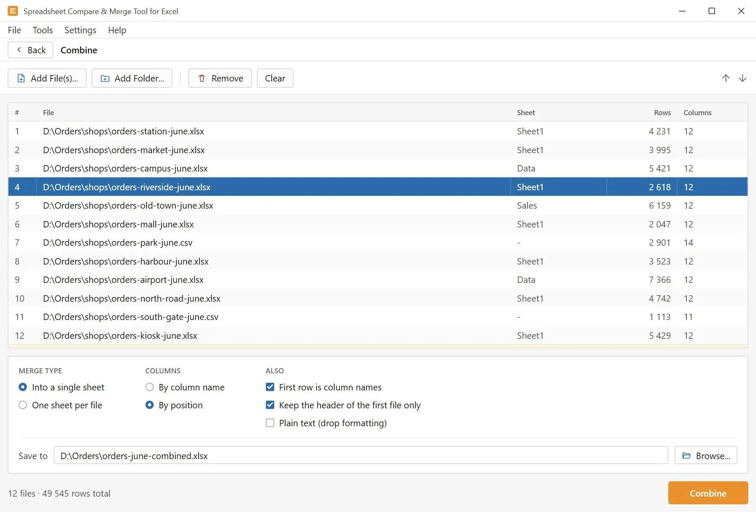Select orders-park-june.csv row
Image resolution: width=756 pixels, height=512 pixels.
point(378,242)
